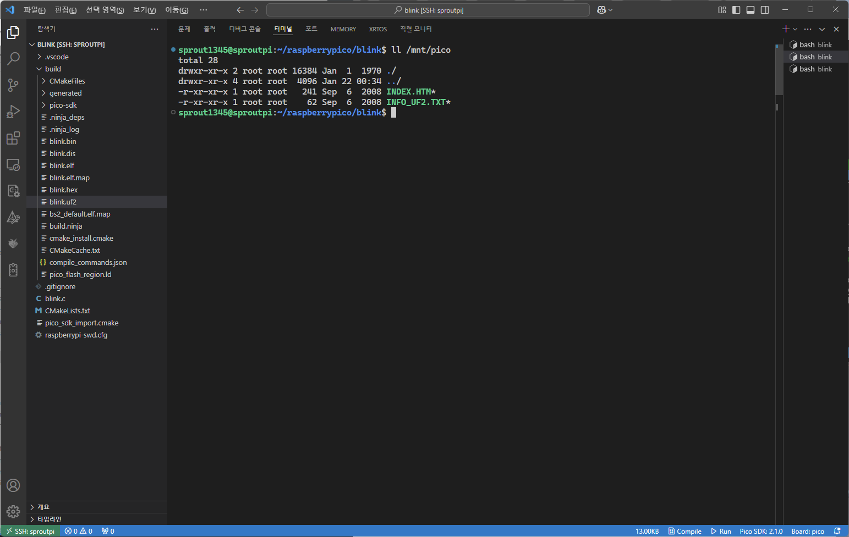Screen dimensions: 849x537
Task: Open the 이동 menu
Action: [176, 10]
